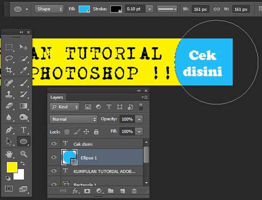Create a new layer
The height and width of the screenshot is (200, 262).
point(123,191)
